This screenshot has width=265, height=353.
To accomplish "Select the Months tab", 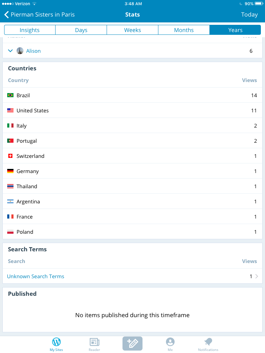I will click(x=184, y=30).
